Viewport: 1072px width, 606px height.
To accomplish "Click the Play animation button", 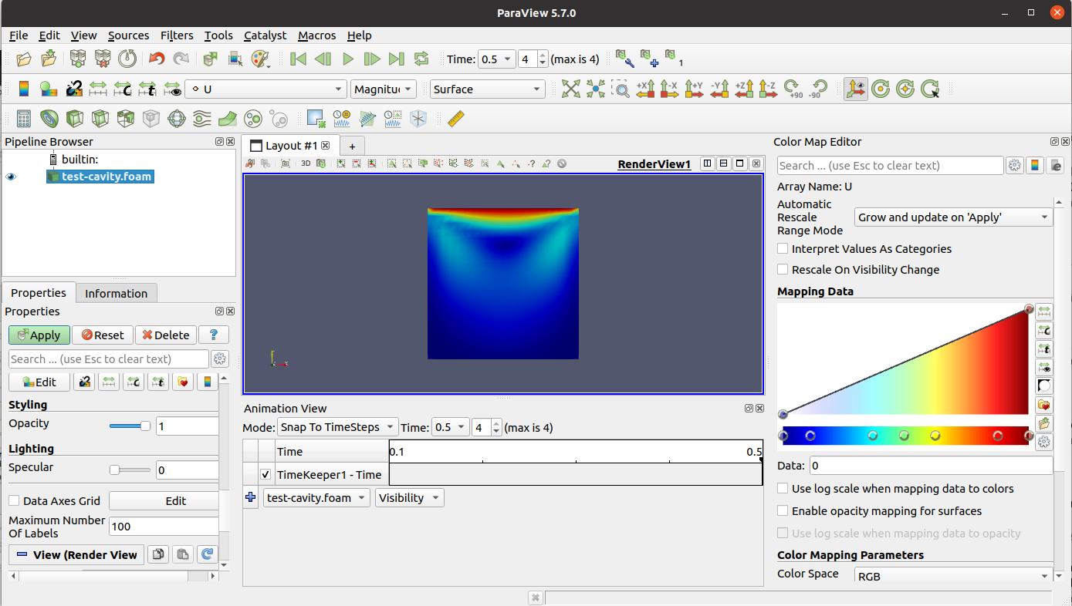I will click(x=348, y=59).
